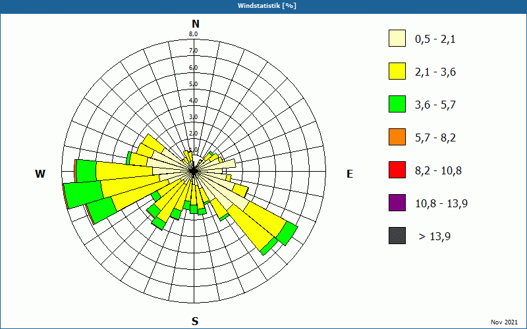The image size is (527, 329).
Task: Click the 2,0 radial axis label
Action: pyautogui.click(x=193, y=134)
